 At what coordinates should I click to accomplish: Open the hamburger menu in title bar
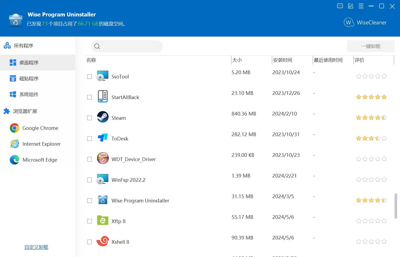click(361, 6)
